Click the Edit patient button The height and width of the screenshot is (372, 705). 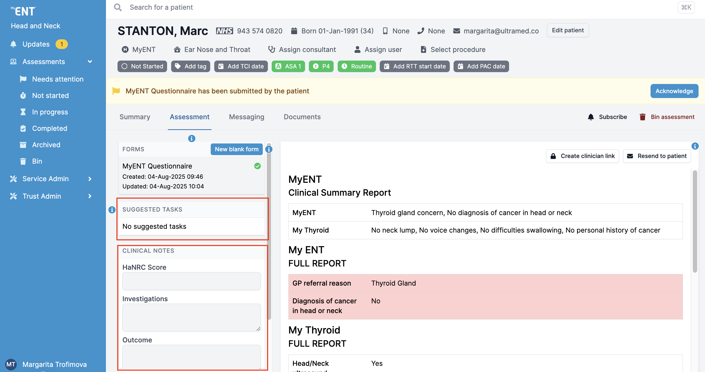coord(567,30)
